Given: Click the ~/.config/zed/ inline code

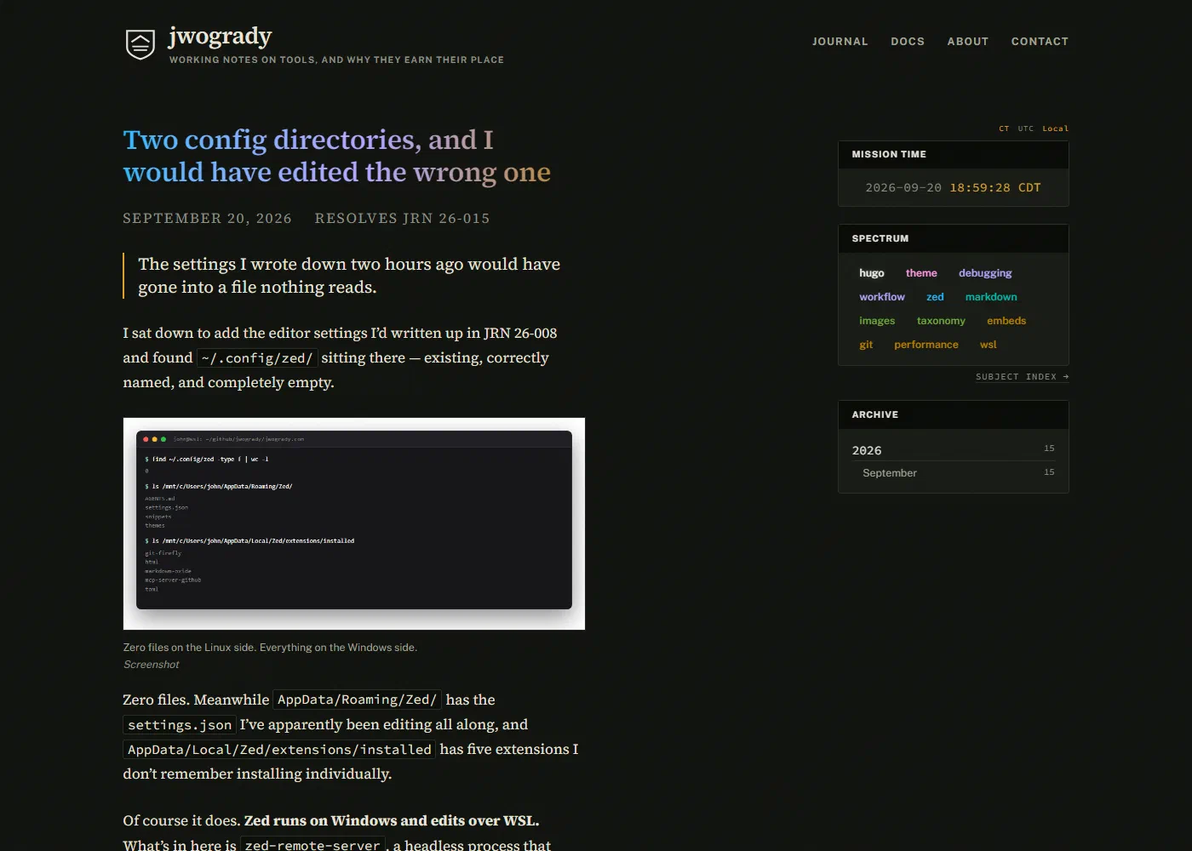Looking at the screenshot, I should [257, 358].
